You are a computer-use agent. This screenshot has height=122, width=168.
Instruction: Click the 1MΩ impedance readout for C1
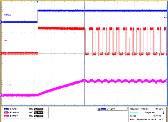[x=31, y=109]
